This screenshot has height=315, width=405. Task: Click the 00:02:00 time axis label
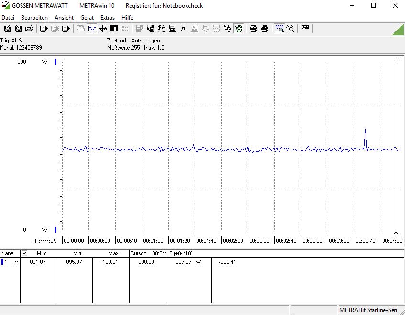pyautogui.click(x=233, y=241)
